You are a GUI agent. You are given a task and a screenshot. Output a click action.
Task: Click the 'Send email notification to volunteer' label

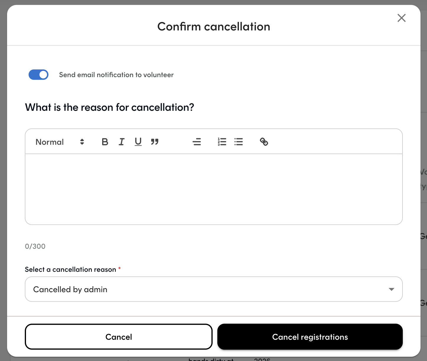[116, 75]
